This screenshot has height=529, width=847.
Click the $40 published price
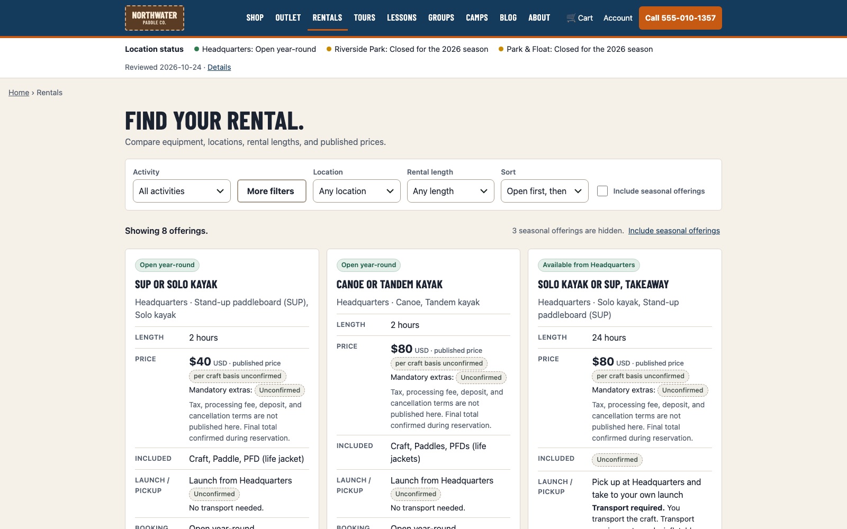point(200,362)
